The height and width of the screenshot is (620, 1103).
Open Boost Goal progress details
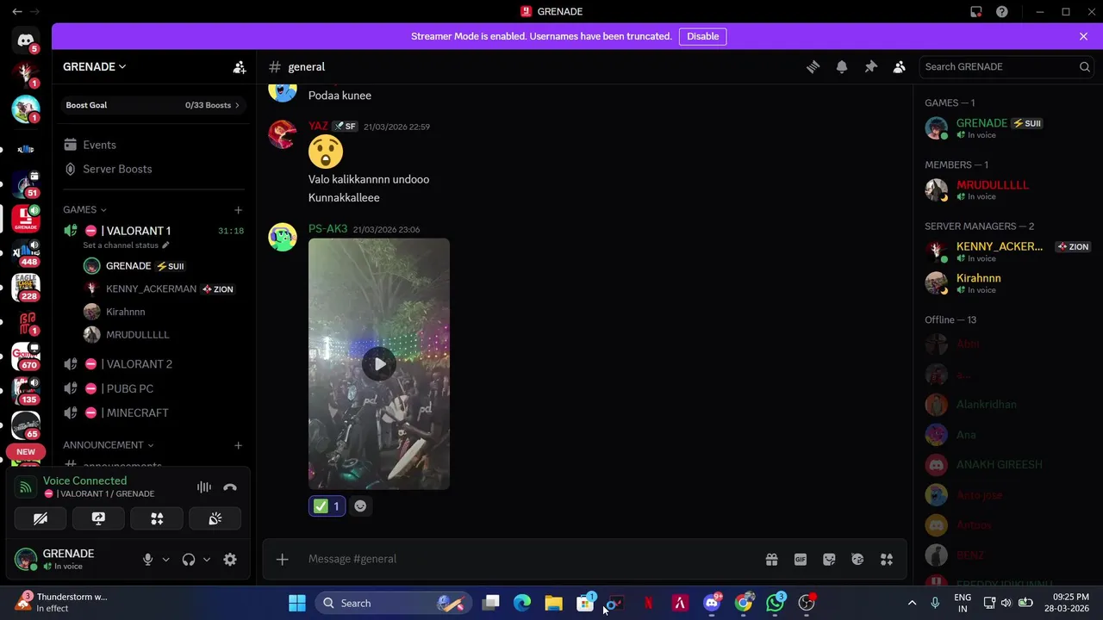coord(154,105)
